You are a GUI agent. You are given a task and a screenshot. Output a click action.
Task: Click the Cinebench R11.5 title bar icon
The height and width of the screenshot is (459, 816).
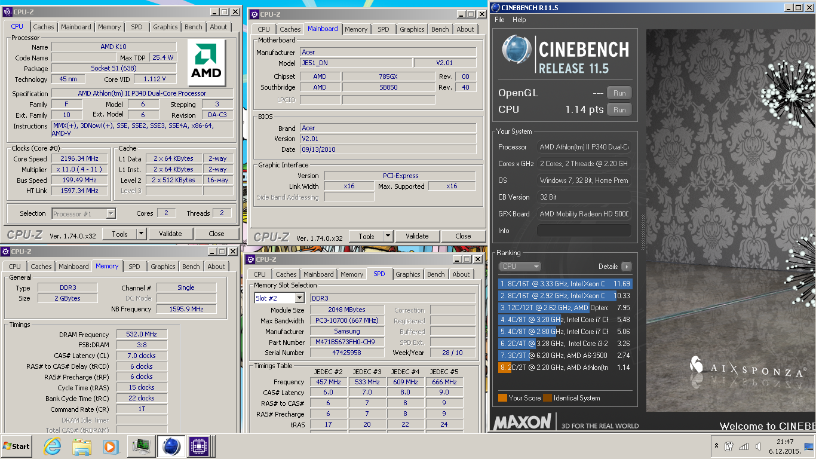click(x=495, y=7)
